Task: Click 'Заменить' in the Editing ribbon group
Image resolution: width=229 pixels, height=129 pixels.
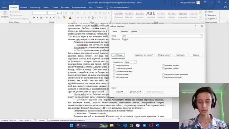Action: click(x=210, y=15)
